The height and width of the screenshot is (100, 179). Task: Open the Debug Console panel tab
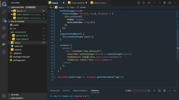[80, 91]
